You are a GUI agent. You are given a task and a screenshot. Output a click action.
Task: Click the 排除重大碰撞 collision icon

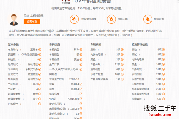74,19
